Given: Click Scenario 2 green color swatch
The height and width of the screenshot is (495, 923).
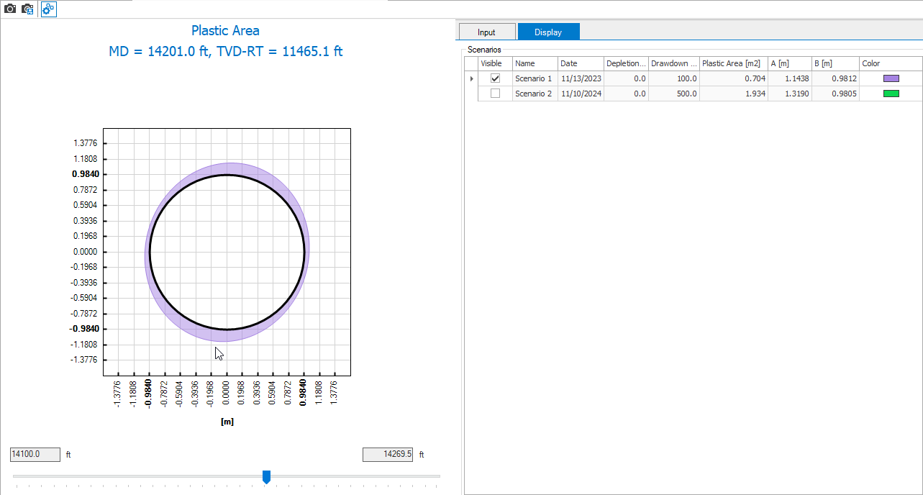Looking at the screenshot, I should 891,94.
